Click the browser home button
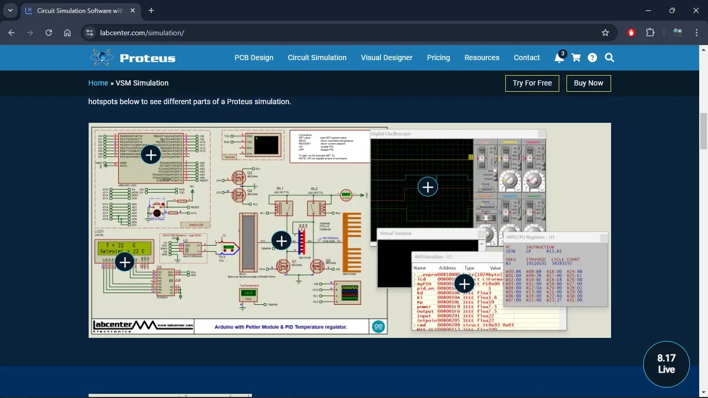The image size is (708, 398). 67,33
